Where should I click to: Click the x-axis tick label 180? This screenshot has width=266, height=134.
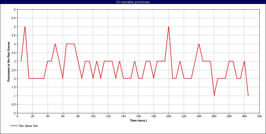153,116
